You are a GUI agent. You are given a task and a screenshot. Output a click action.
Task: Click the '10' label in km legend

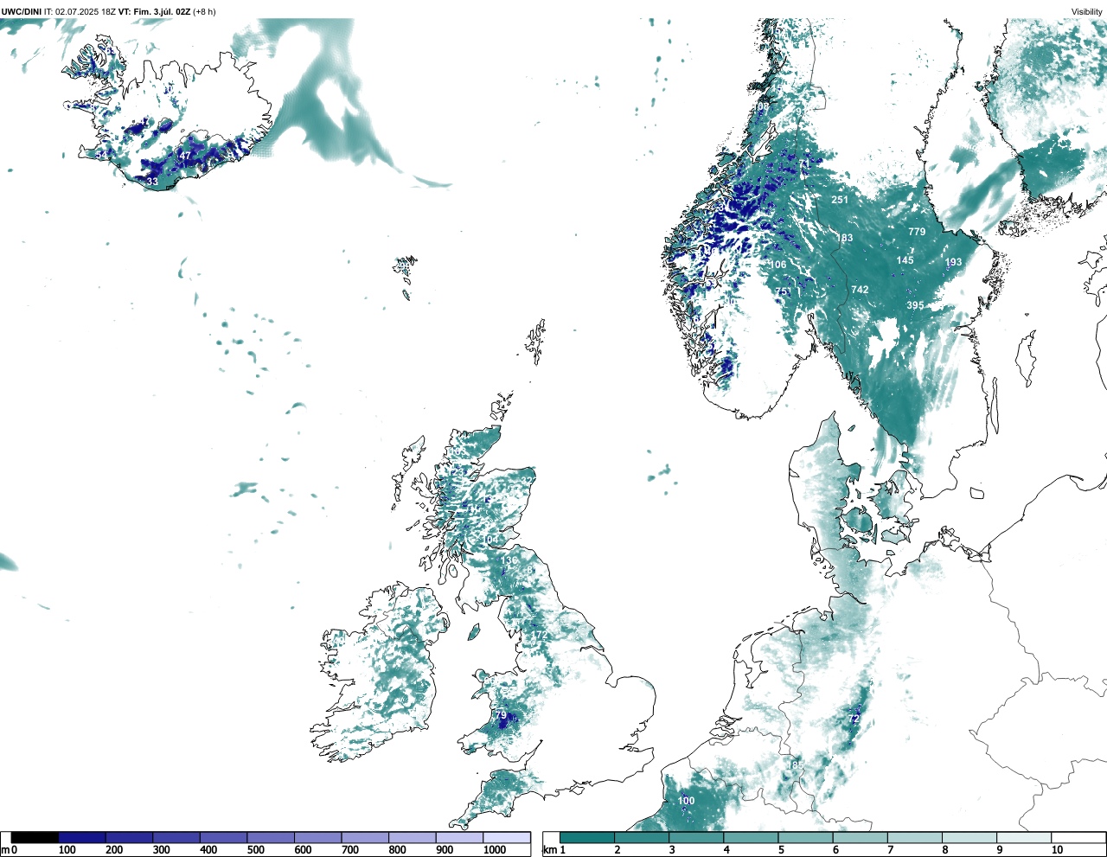tap(1058, 850)
